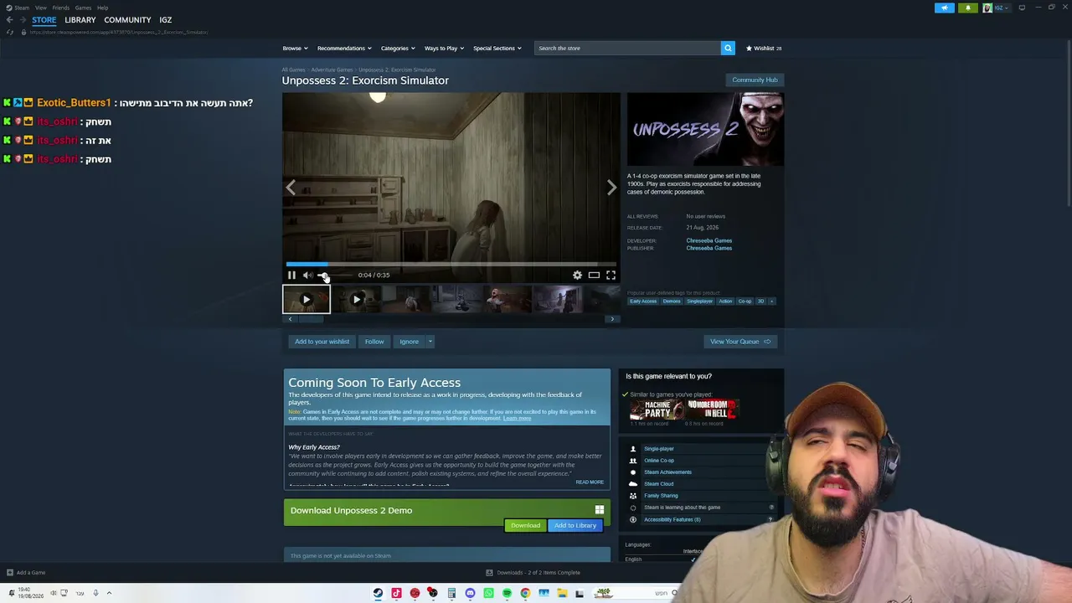Follow this game
Viewport: 1072px width, 603px height.
(x=374, y=342)
